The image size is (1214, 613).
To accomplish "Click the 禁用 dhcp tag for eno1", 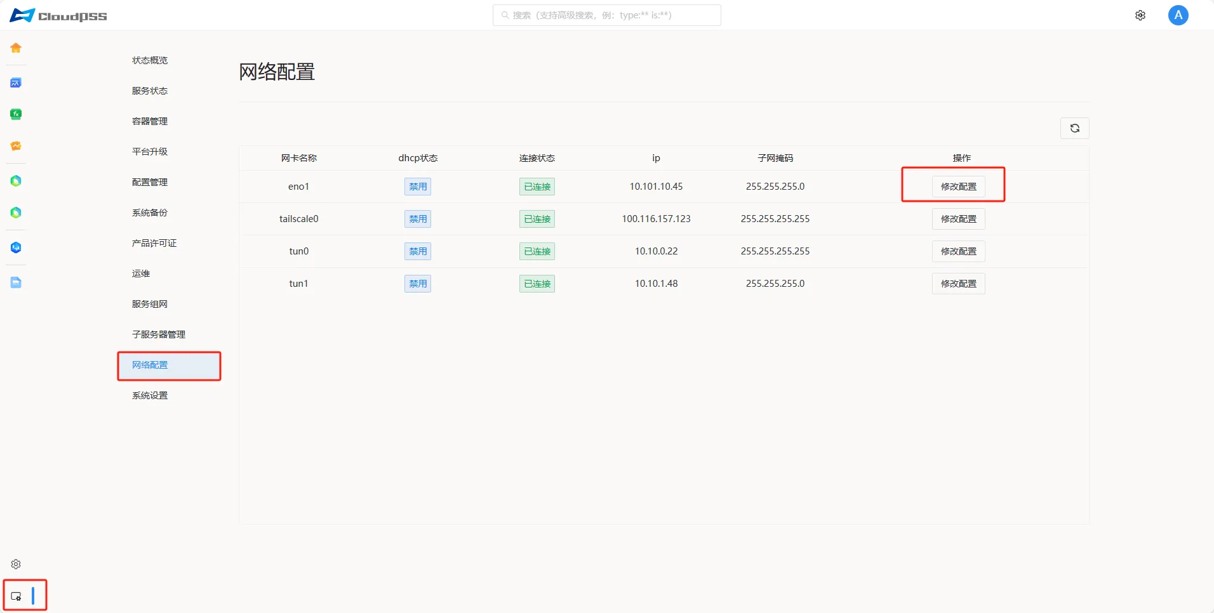I will tap(418, 187).
